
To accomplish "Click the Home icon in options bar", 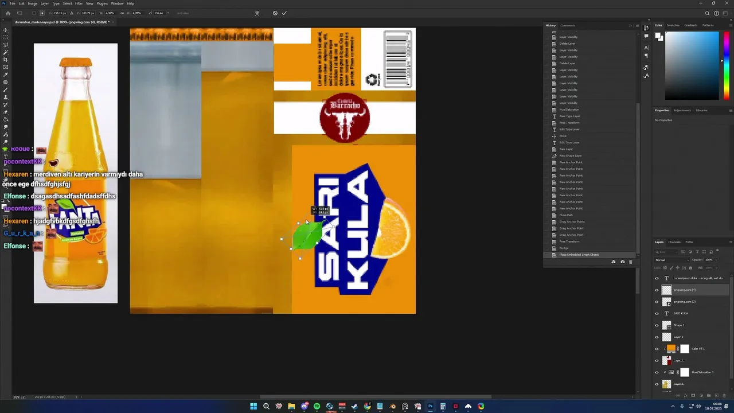I will (x=7, y=13).
